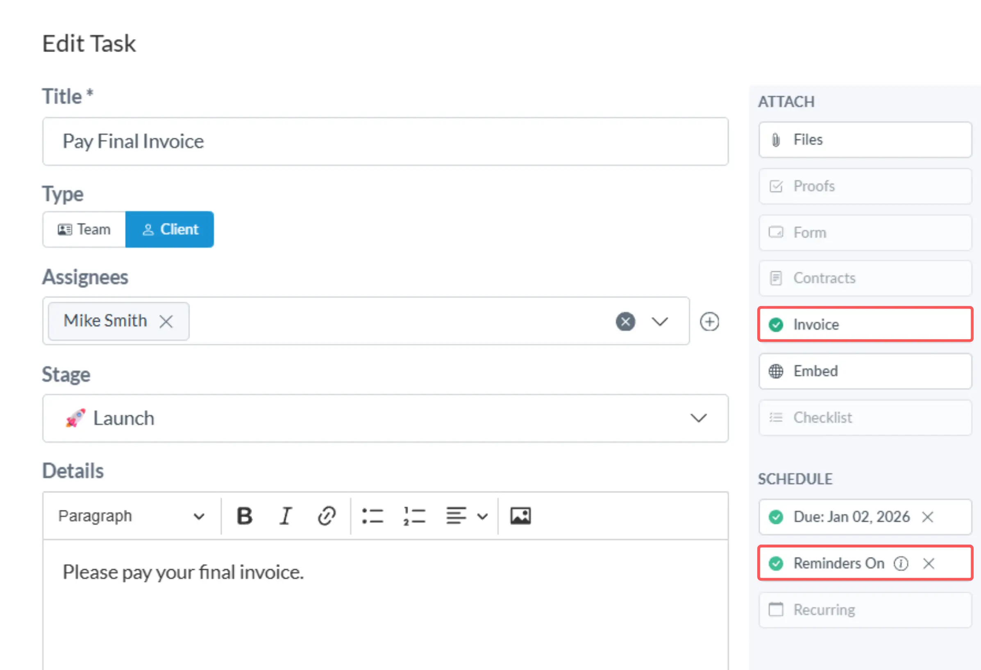The image size is (981, 670).
Task: Insert a link using the chain icon
Action: click(326, 516)
